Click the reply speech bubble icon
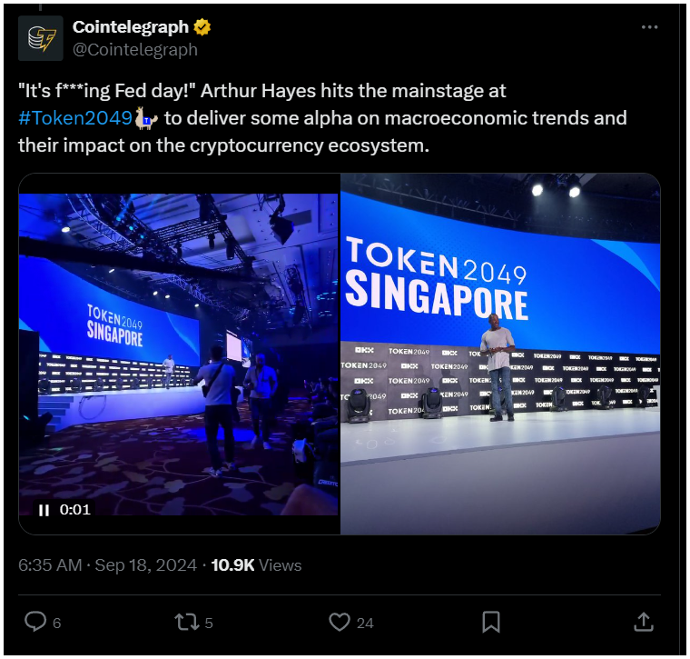Image resolution: width=690 pixels, height=659 pixels. (x=35, y=622)
